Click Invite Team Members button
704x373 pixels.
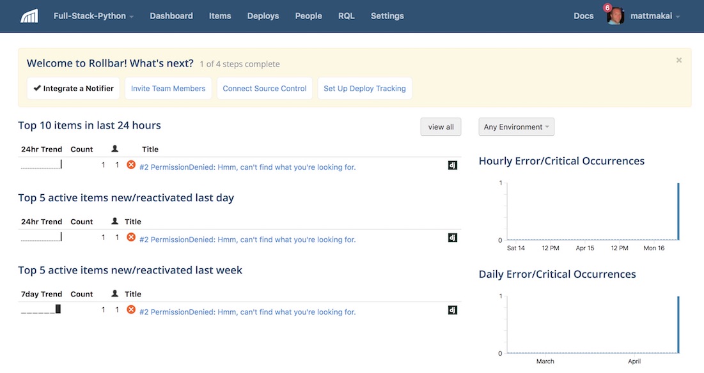(168, 89)
